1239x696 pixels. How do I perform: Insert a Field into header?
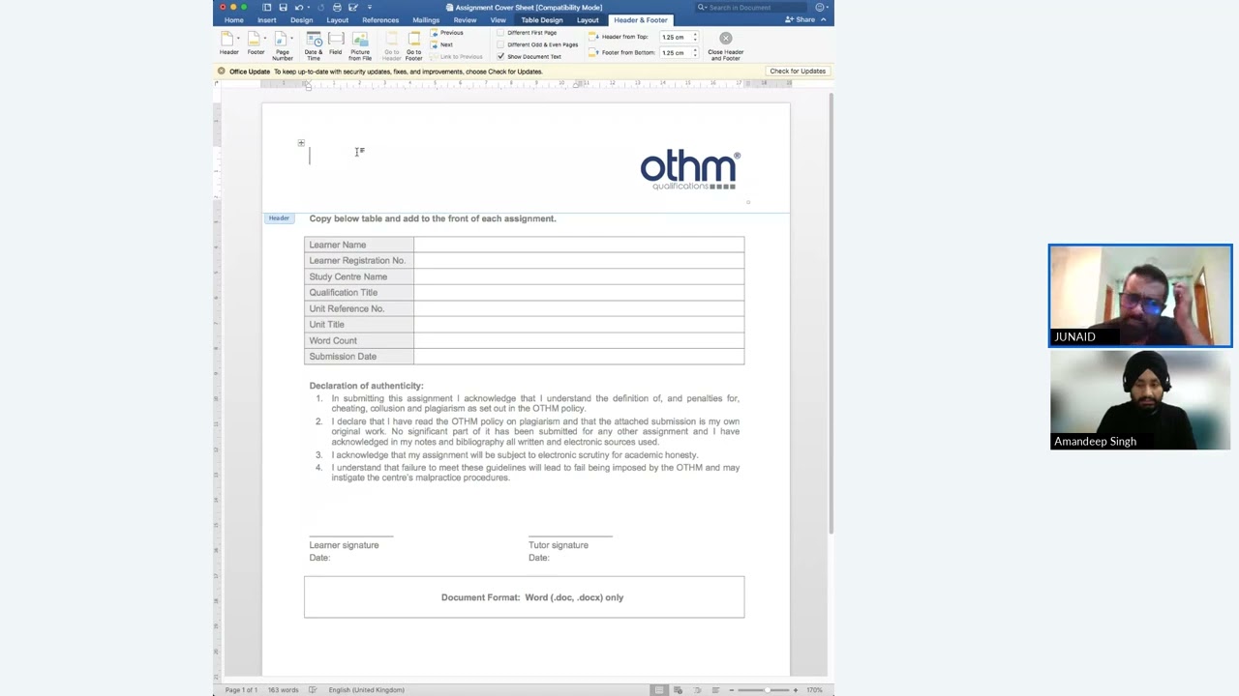(336, 43)
